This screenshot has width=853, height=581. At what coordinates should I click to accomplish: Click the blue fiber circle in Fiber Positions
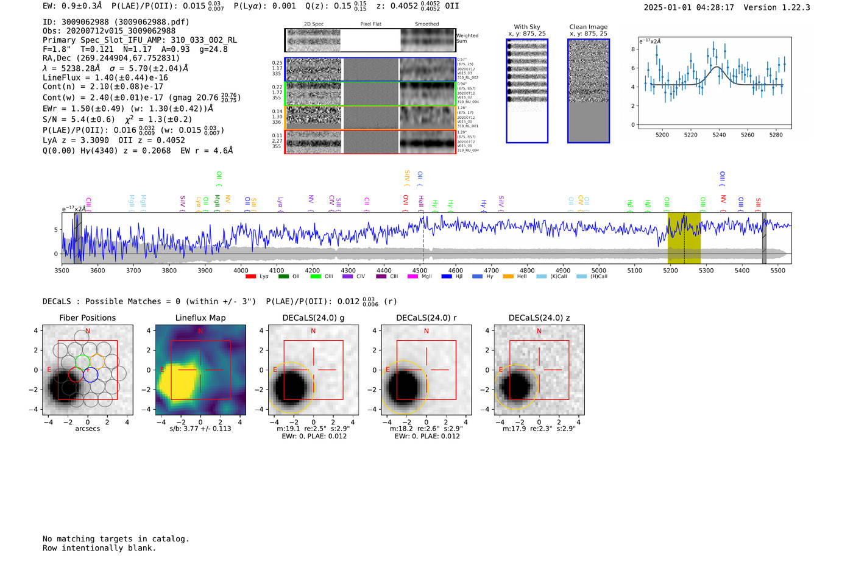[91, 375]
